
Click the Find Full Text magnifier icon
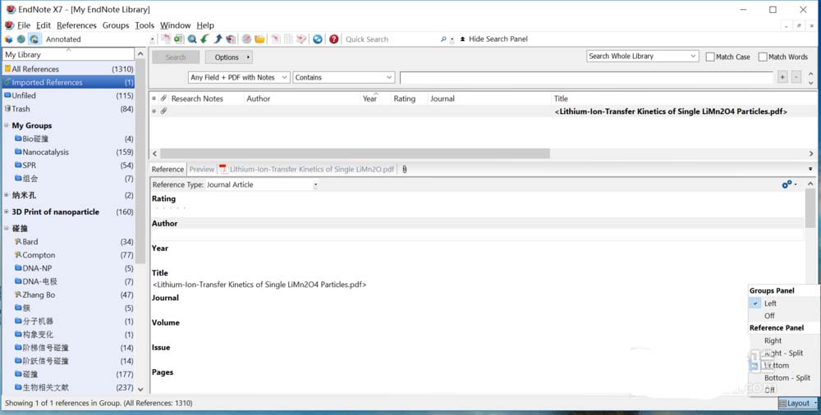tap(192, 39)
